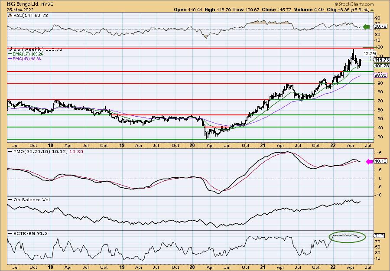Viewport: 390px width, 271px height.
Task: Click the BG ticker symbol in the header
Action: coord(11,4)
